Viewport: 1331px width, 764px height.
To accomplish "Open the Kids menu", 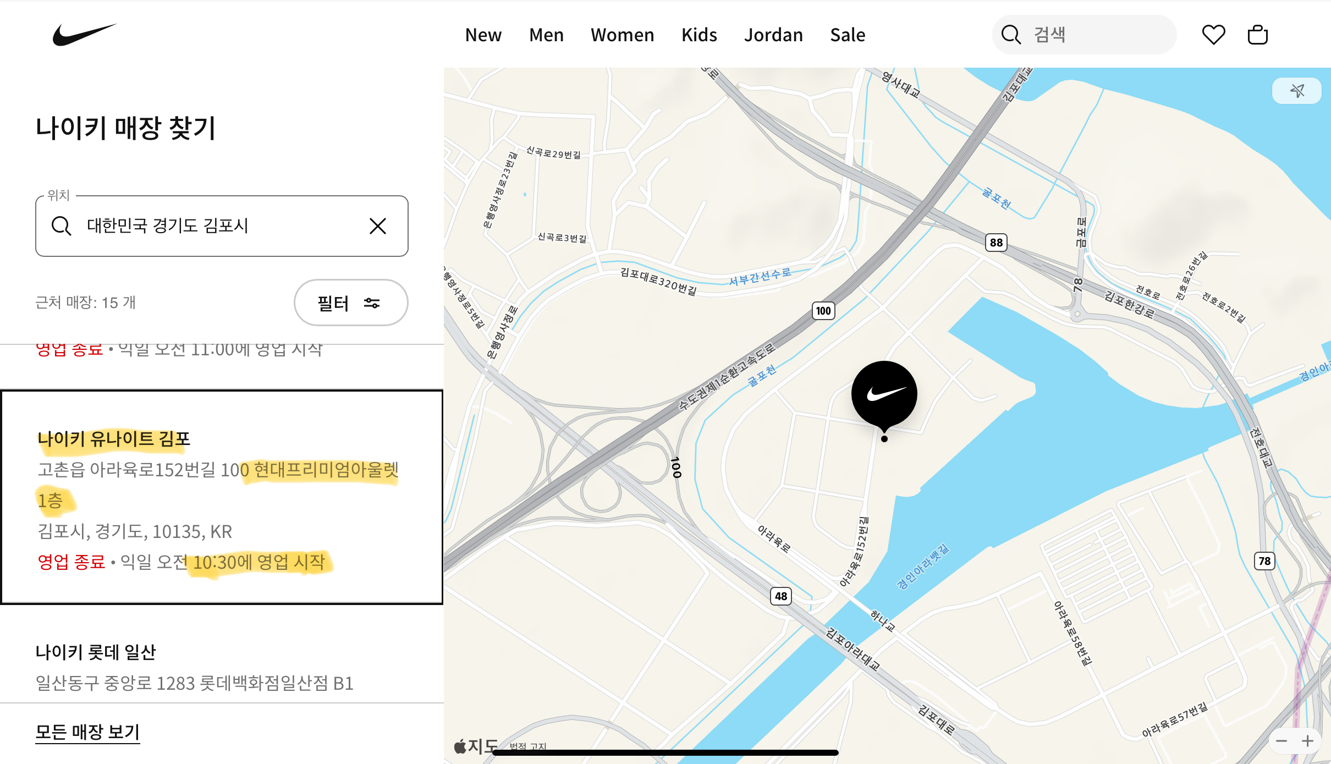I will 699,35.
